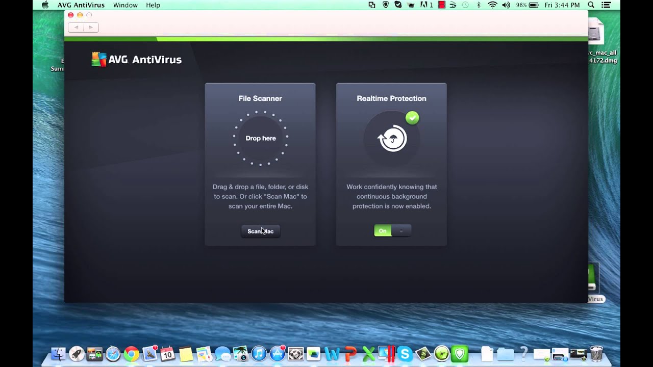Open the Help menu
This screenshot has height=367, width=653.
[153, 5]
